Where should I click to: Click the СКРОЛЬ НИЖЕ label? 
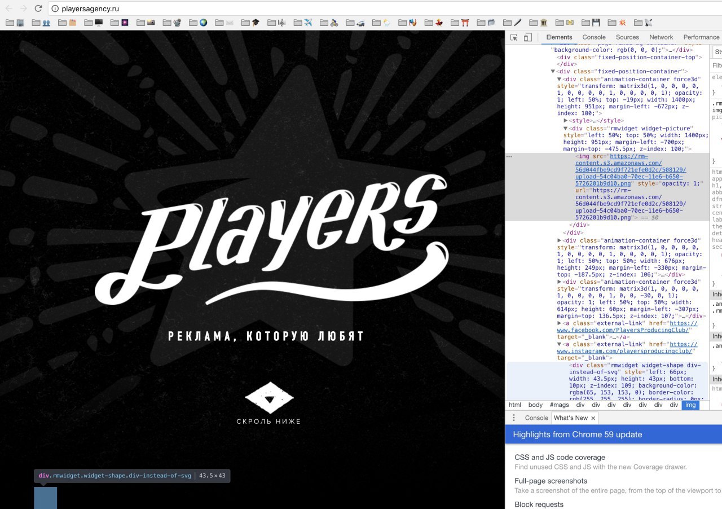click(268, 422)
